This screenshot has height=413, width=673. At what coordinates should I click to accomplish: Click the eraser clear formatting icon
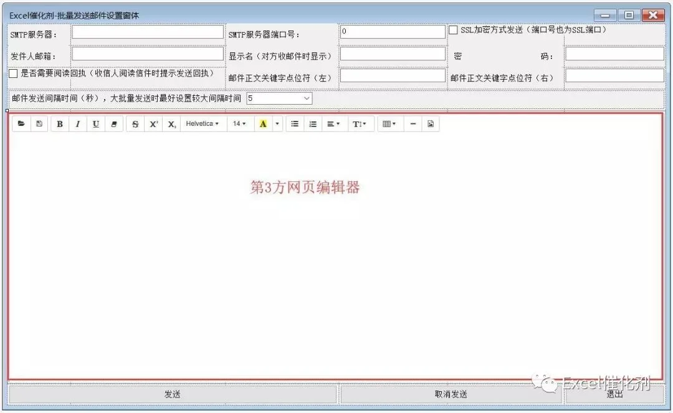[114, 124]
